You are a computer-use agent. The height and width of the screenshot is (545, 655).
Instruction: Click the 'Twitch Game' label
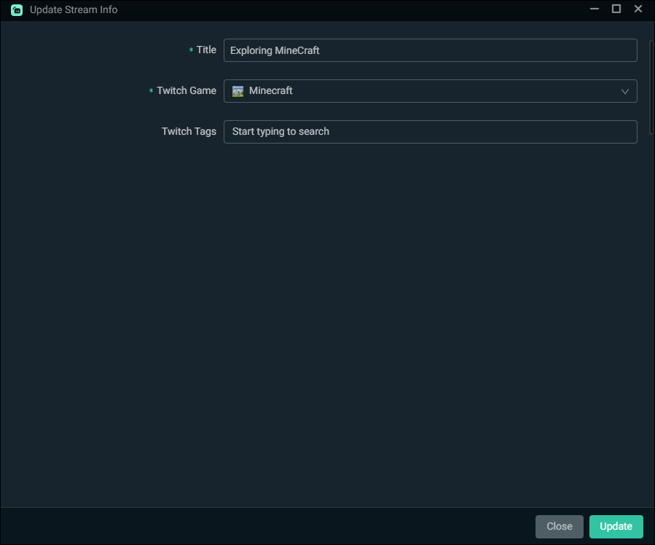tap(187, 90)
